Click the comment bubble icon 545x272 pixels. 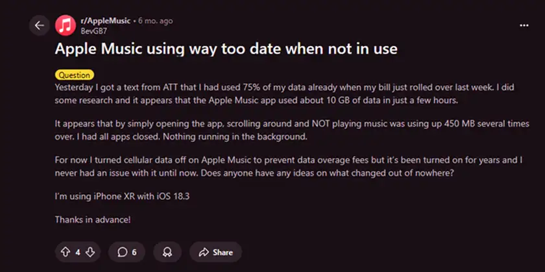click(121, 251)
